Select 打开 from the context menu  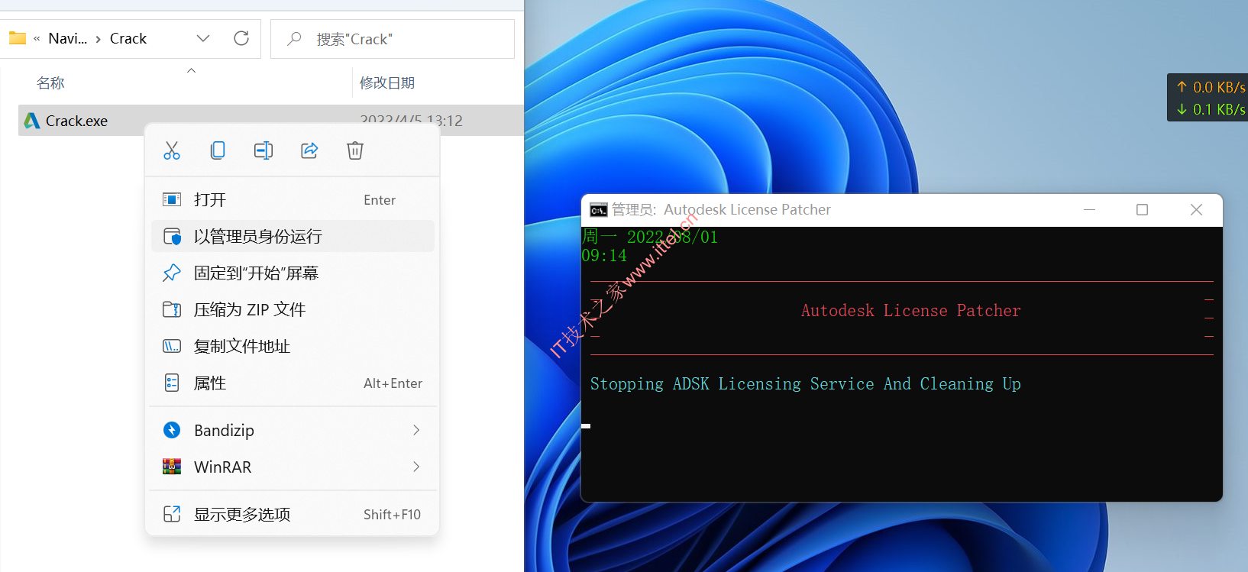pos(293,200)
